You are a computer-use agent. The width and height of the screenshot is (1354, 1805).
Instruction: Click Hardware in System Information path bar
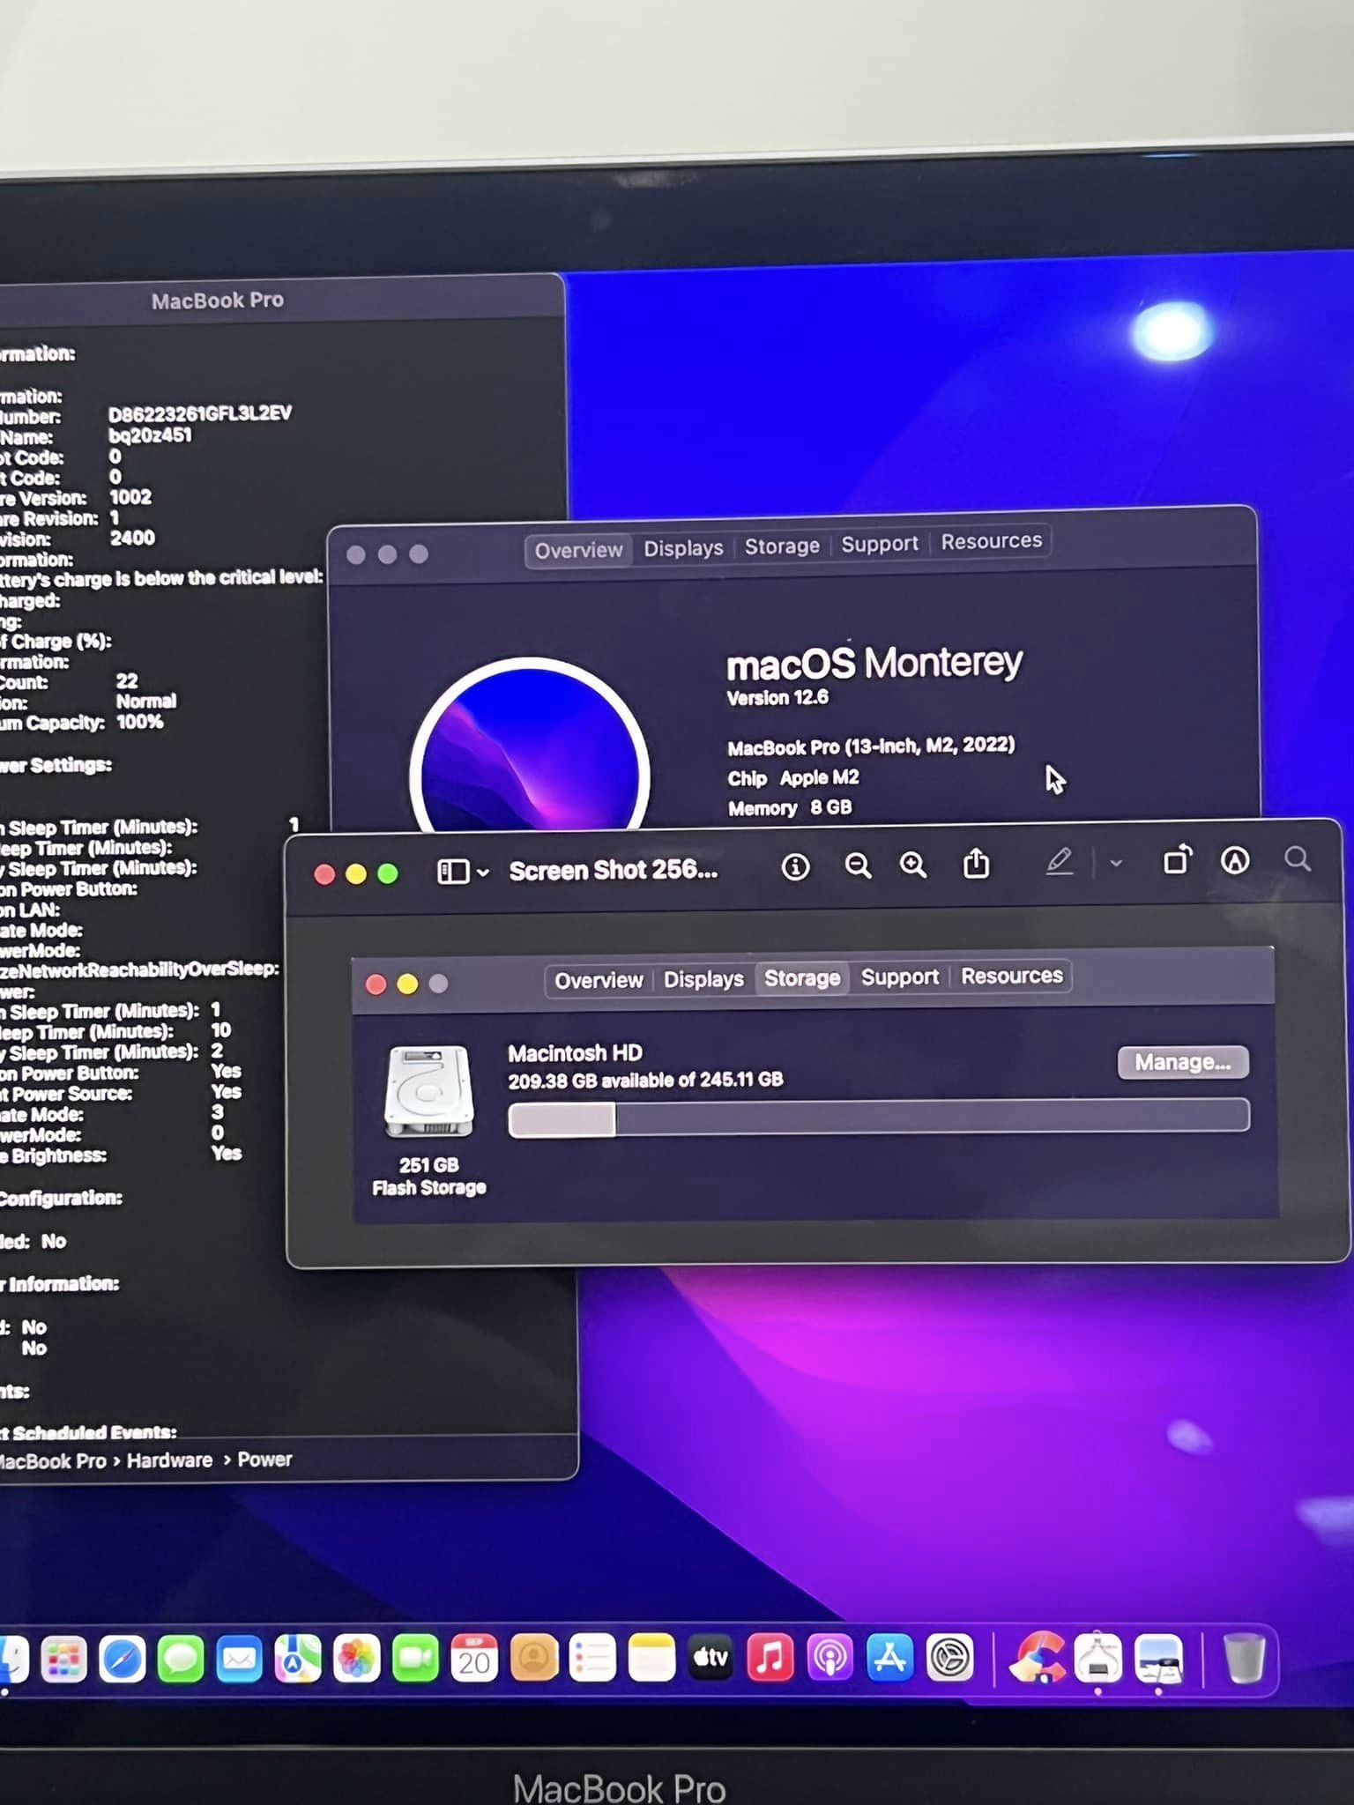coord(169,1460)
